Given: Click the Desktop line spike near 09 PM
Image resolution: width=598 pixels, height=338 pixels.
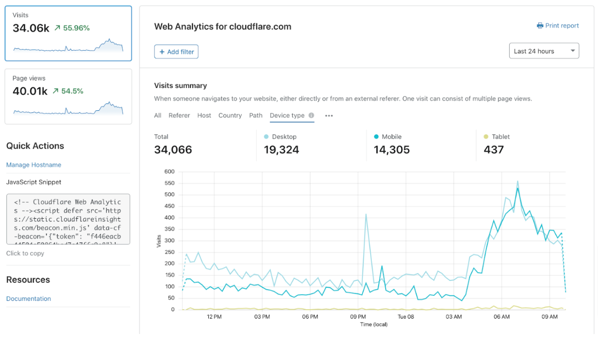Looking at the screenshot, I should [366, 215].
